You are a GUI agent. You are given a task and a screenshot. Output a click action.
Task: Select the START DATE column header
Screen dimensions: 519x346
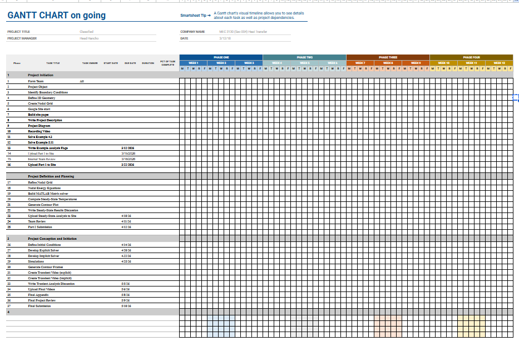(x=111, y=63)
